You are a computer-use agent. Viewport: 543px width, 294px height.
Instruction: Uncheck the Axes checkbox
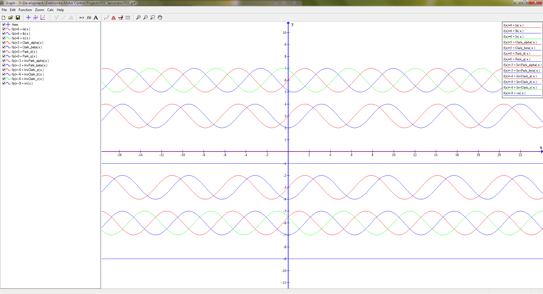pyautogui.click(x=4, y=25)
